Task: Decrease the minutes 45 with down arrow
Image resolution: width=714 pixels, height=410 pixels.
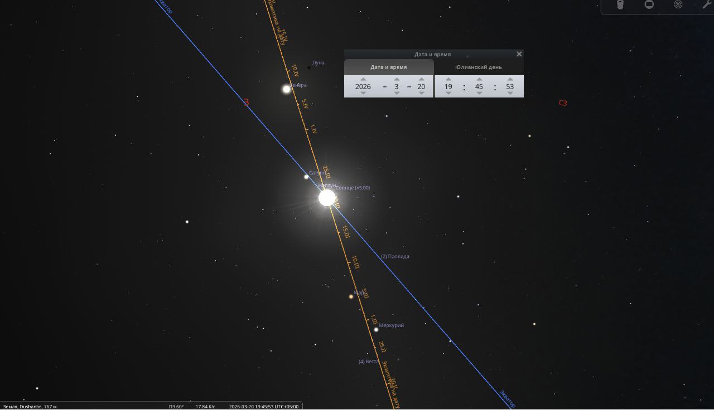Action: click(x=479, y=94)
